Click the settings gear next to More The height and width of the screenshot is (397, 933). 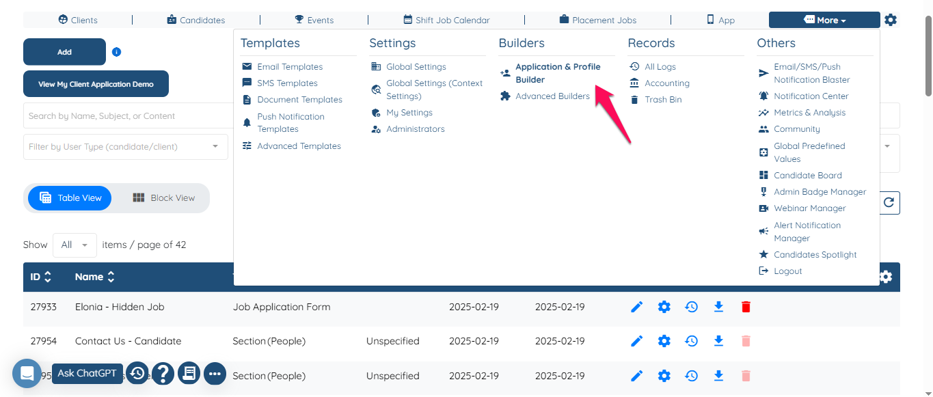tap(890, 20)
